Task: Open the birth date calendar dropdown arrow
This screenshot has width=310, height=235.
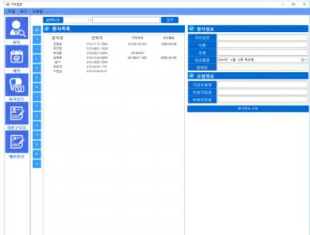Action: 304,60
